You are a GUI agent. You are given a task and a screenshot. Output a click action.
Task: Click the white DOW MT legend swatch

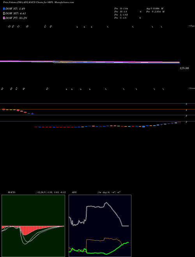pos(4,13)
